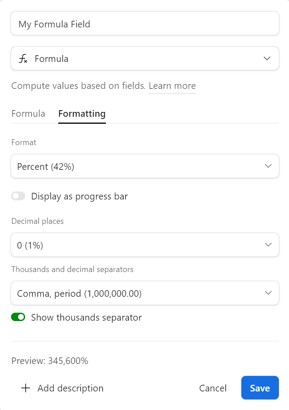
Task: Switch to the Formula tab
Action: (x=28, y=114)
